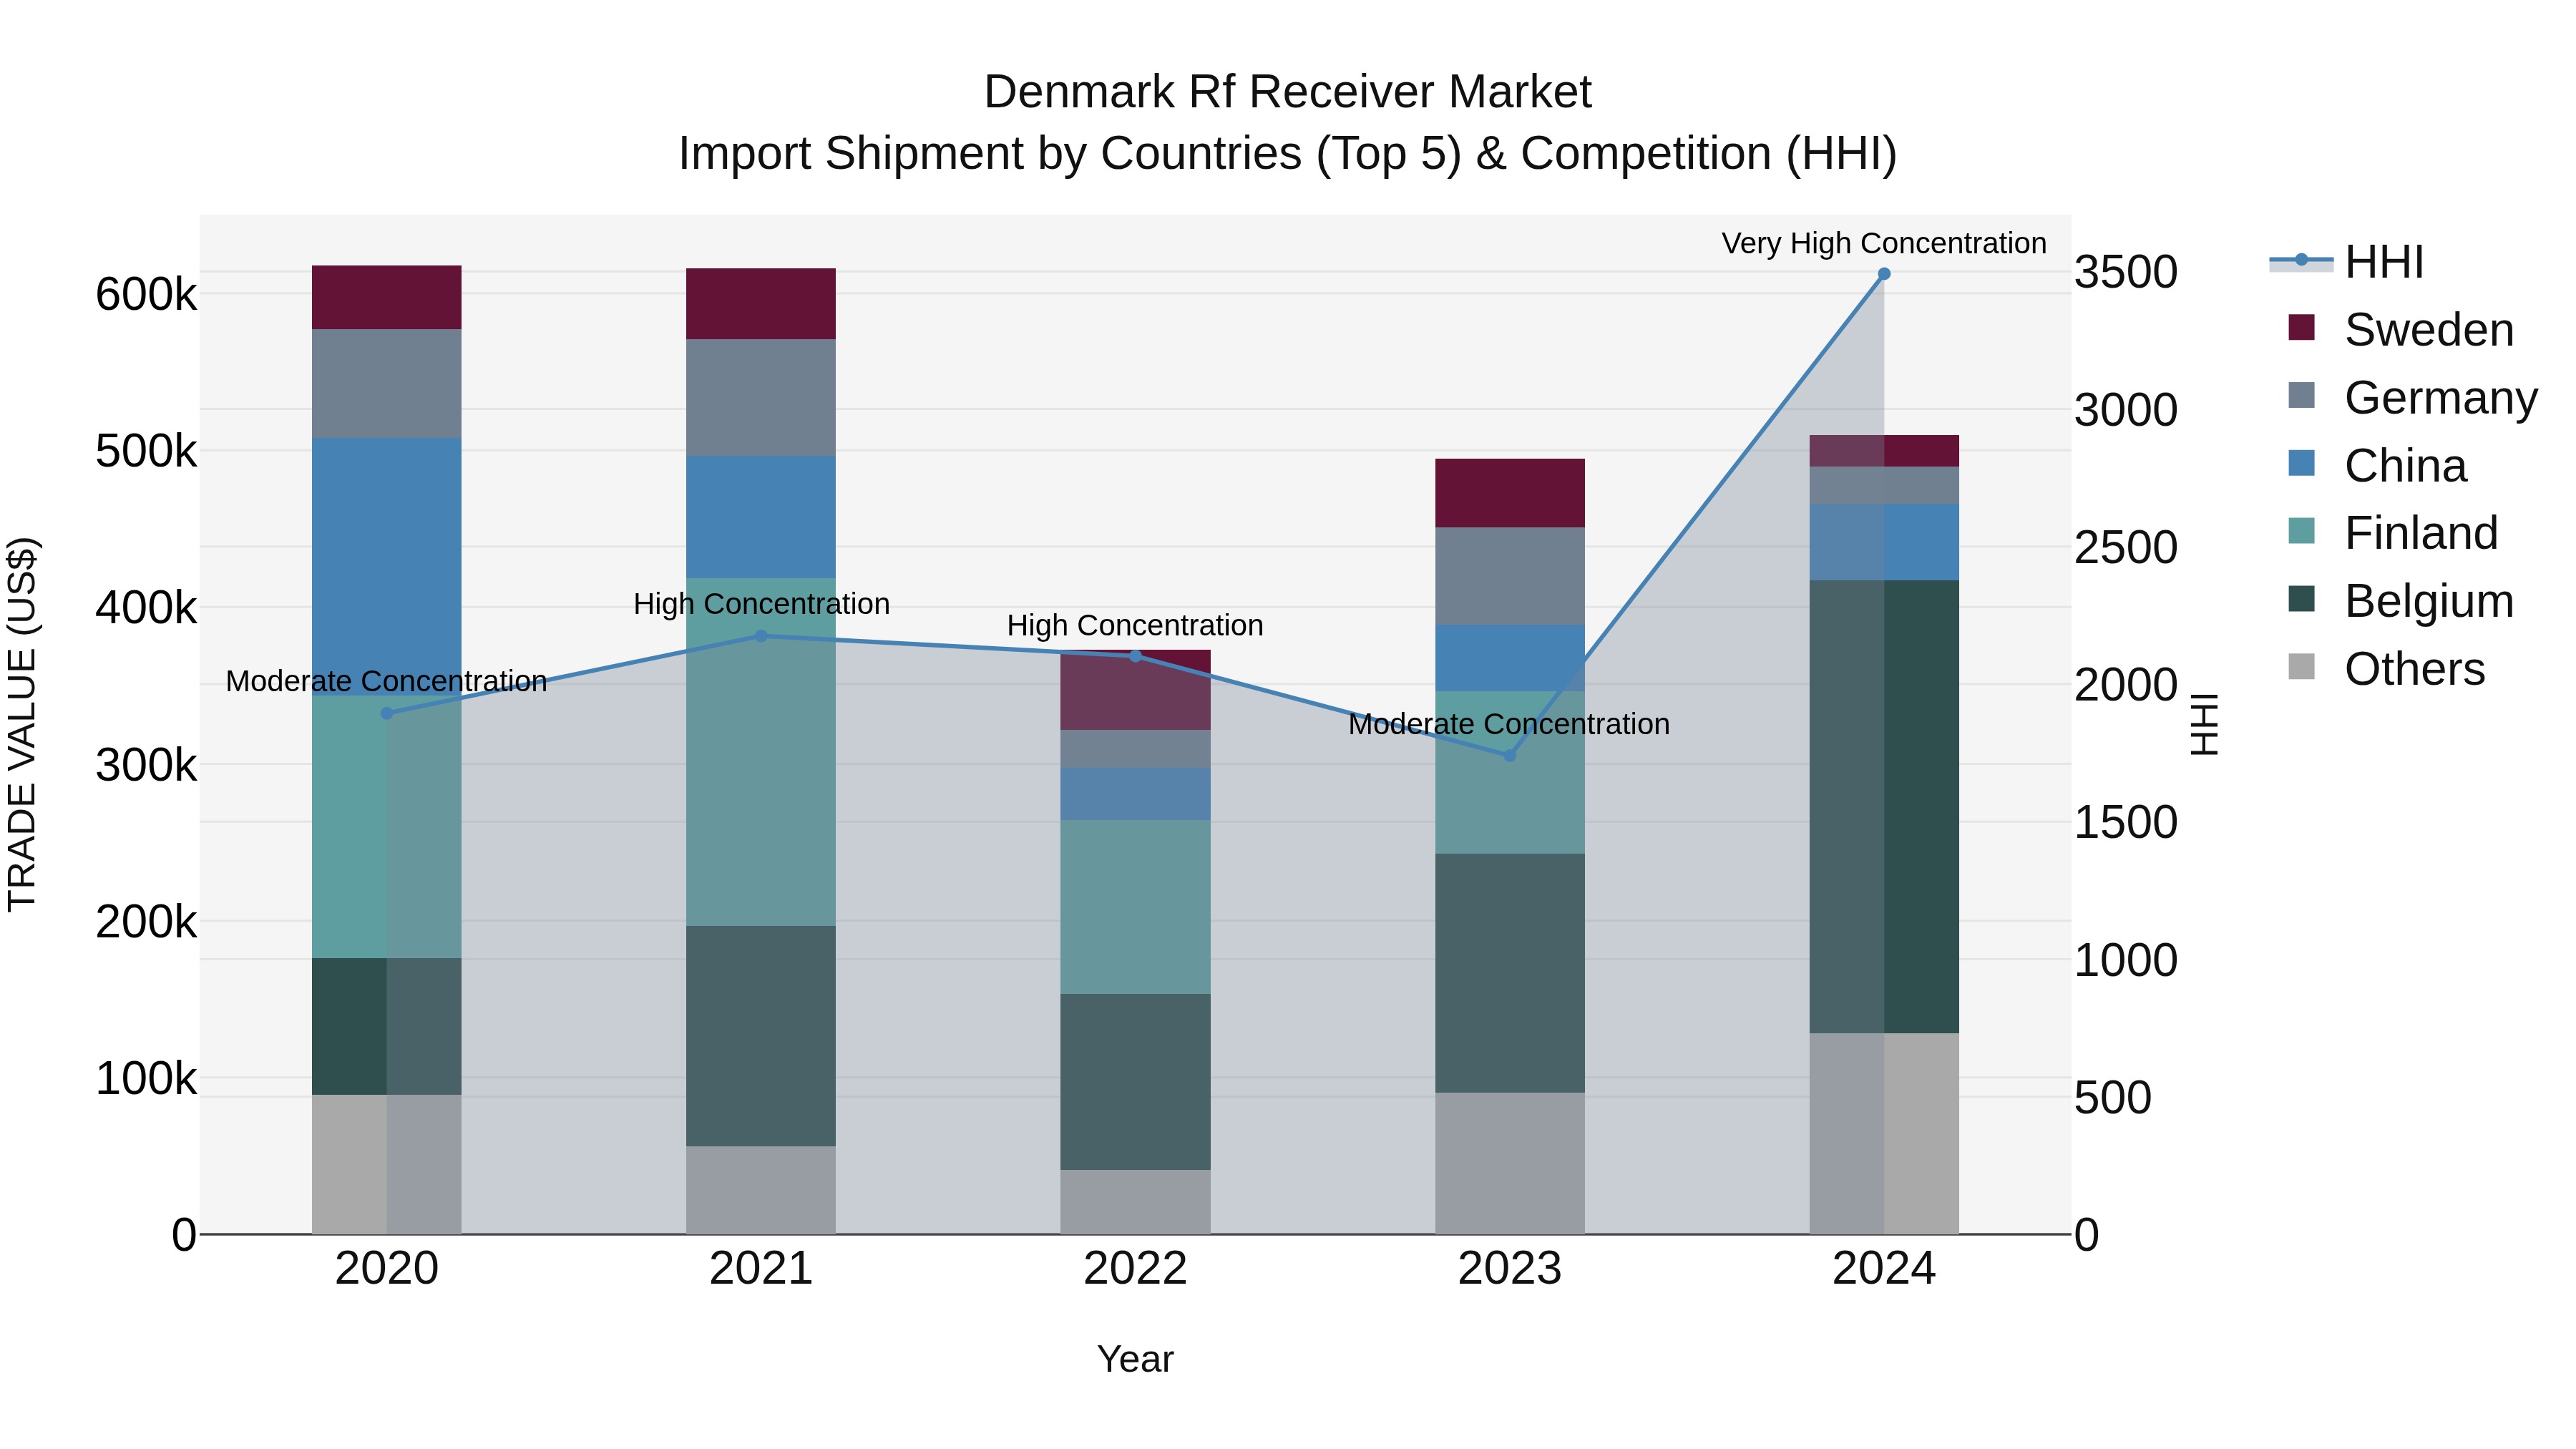Click the 'TRADE VALUE (US$)' axis title
The width and height of the screenshot is (2576, 1449).
(22, 724)
